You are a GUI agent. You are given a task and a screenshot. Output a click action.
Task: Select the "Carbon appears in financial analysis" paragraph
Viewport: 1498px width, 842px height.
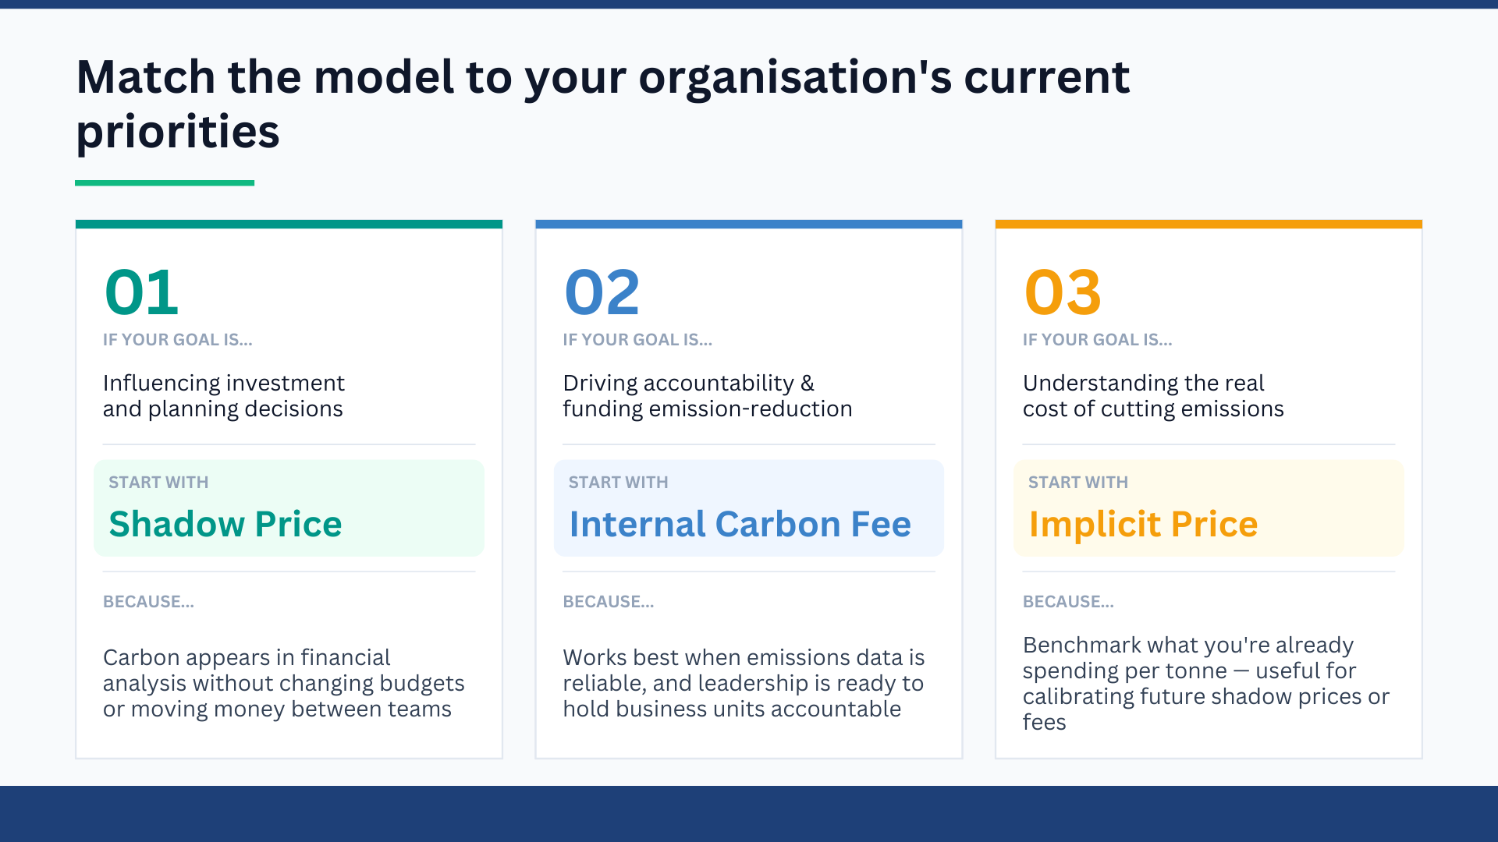coord(283,683)
